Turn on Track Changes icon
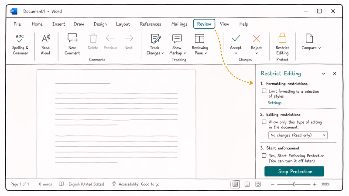 156,39
